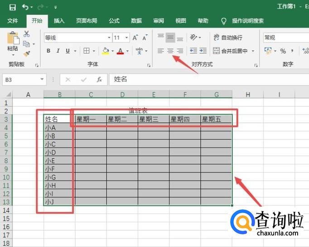Toggle Italic formatting
This screenshot has height=247, width=309.
[58, 51]
